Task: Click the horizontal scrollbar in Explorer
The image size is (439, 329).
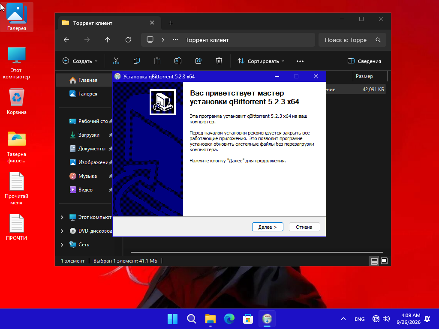Action: [256, 252]
